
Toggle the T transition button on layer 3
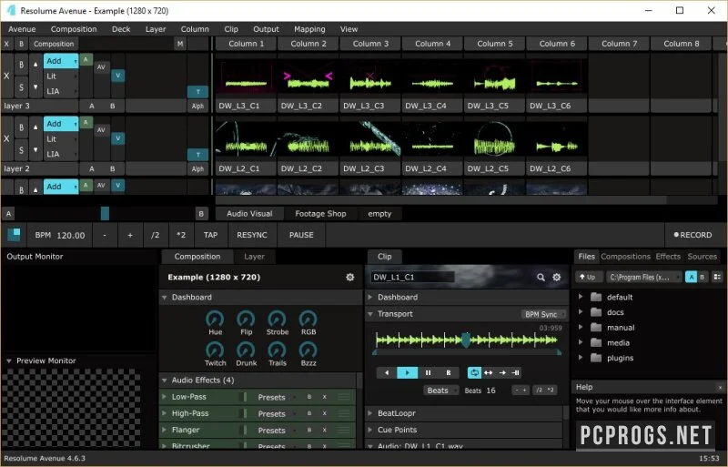tap(197, 92)
